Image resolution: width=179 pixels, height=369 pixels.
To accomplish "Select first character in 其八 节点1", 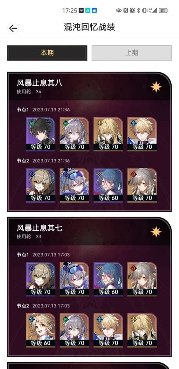I will click(40, 134).
